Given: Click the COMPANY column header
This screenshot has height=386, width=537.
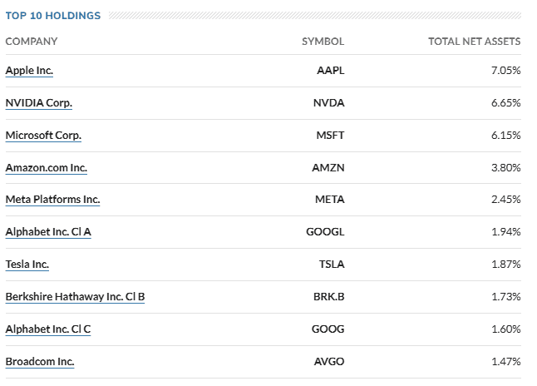Looking at the screenshot, I should pyautogui.click(x=32, y=42).
